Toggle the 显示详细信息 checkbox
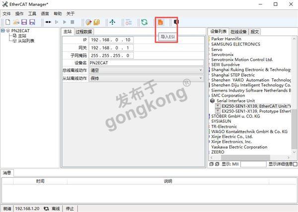Viewport: 298px width, 212px height. [x=295, y=164]
